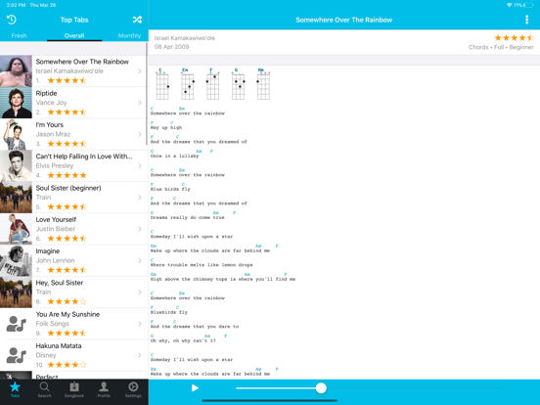Click the tab list scrollbar
The width and height of the screenshot is (540, 405).
coord(147,94)
